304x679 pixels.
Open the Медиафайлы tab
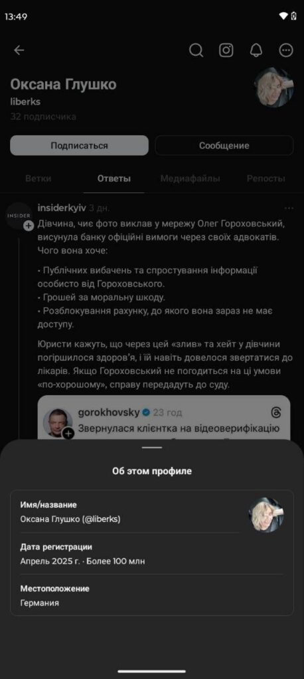coord(190,178)
